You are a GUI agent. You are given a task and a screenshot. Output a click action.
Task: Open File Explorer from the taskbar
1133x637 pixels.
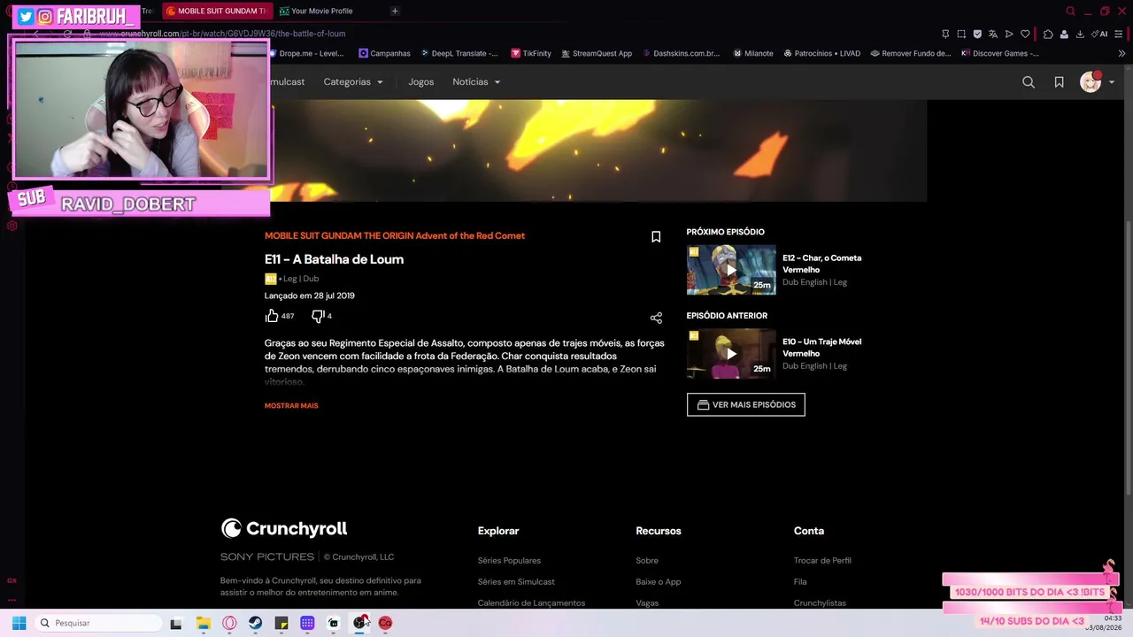point(203,624)
